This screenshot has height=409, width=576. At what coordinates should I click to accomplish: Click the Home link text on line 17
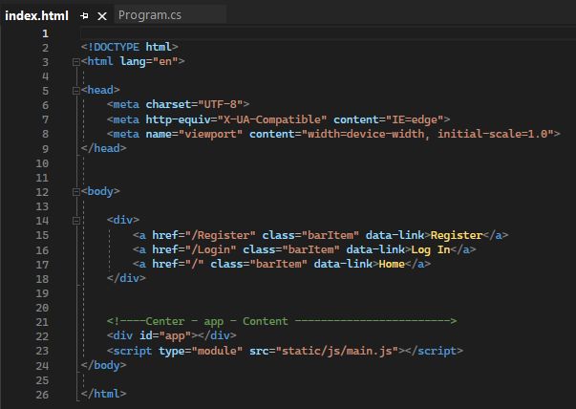(392, 264)
